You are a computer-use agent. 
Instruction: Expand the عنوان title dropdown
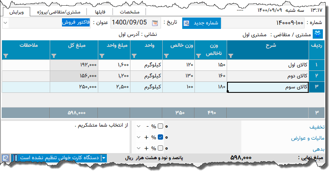click(6, 23)
